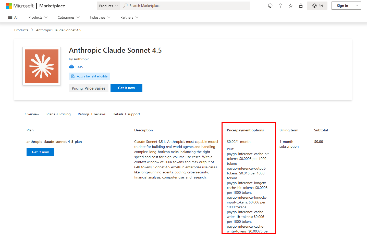Click the Search Marketplace input field
The width and height of the screenshot is (367, 234).
(185, 6)
